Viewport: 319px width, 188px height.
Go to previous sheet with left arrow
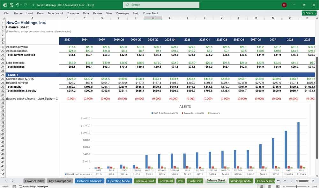6,181
